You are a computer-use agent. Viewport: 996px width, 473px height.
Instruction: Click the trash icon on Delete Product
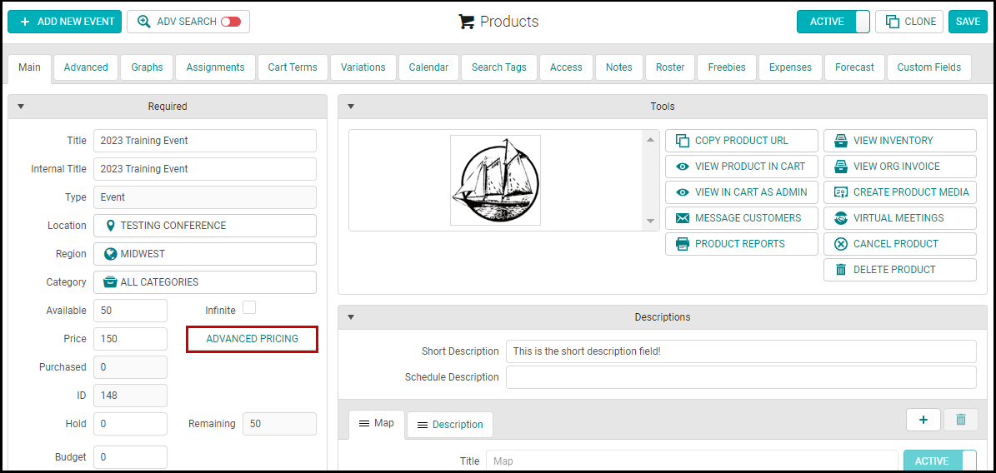(x=840, y=270)
